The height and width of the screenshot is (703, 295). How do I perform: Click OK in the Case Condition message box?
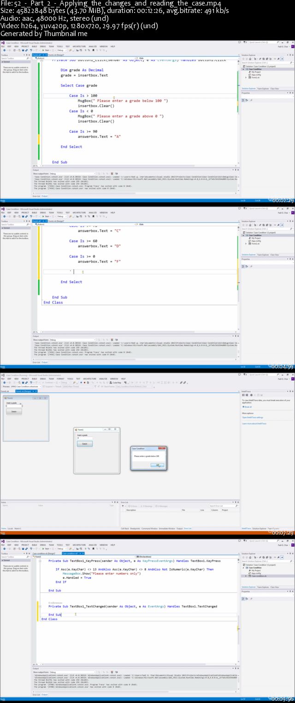pyautogui.click(x=157, y=465)
